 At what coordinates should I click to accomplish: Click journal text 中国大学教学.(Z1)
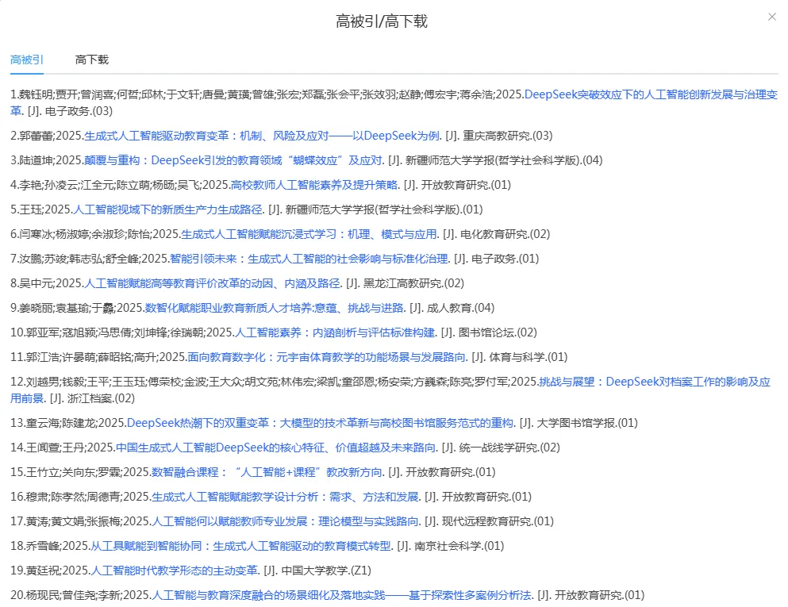(x=326, y=571)
